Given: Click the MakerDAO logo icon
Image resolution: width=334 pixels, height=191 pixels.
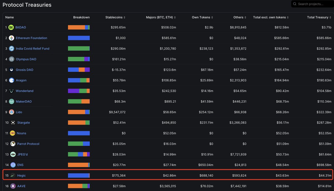Looking at the screenshot, I should coord(11,101).
